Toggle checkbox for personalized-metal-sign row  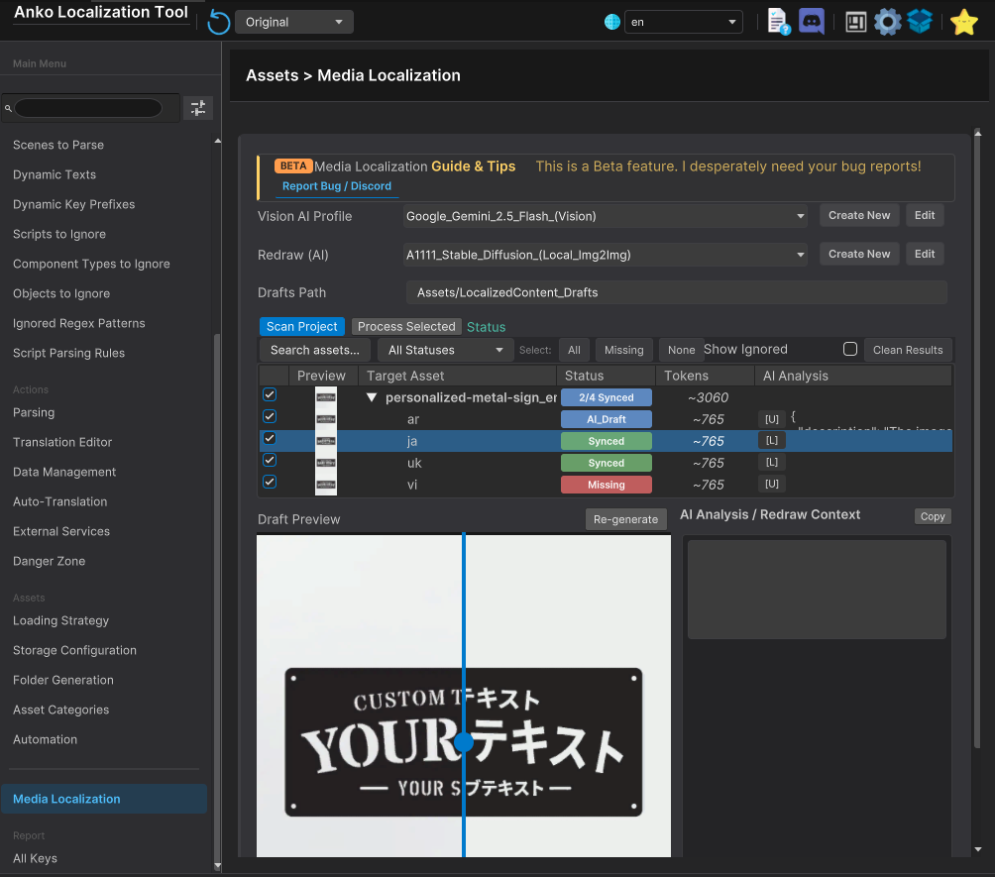(270, 394)
